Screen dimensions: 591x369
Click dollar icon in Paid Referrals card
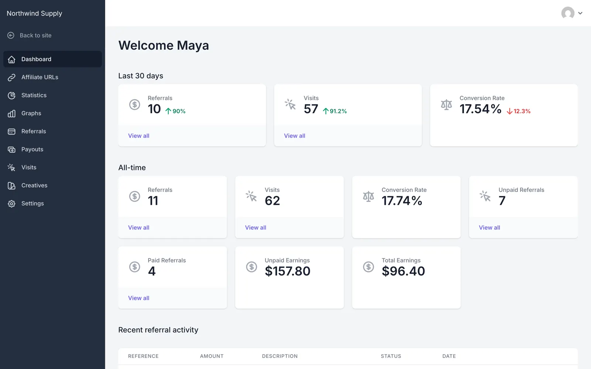[134, 267]
